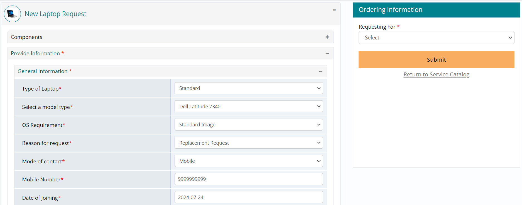Follow Return to Service Catalog link
Image resolution: width=522 pixels, height=205 pixels.
[x=436, y=74]
